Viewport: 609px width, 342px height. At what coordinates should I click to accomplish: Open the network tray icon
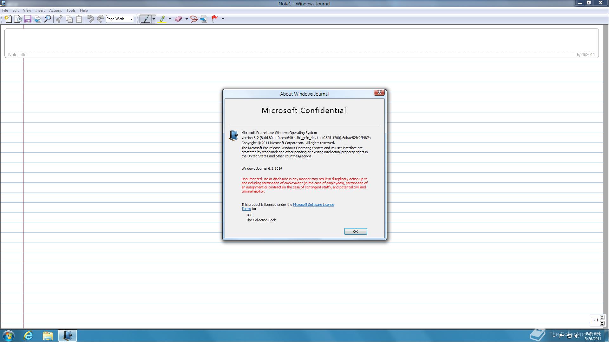pyautogui.click(x=569, y=336)
